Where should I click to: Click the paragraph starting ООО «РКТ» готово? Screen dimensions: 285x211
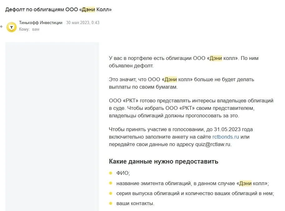click(x=191, y=108)
